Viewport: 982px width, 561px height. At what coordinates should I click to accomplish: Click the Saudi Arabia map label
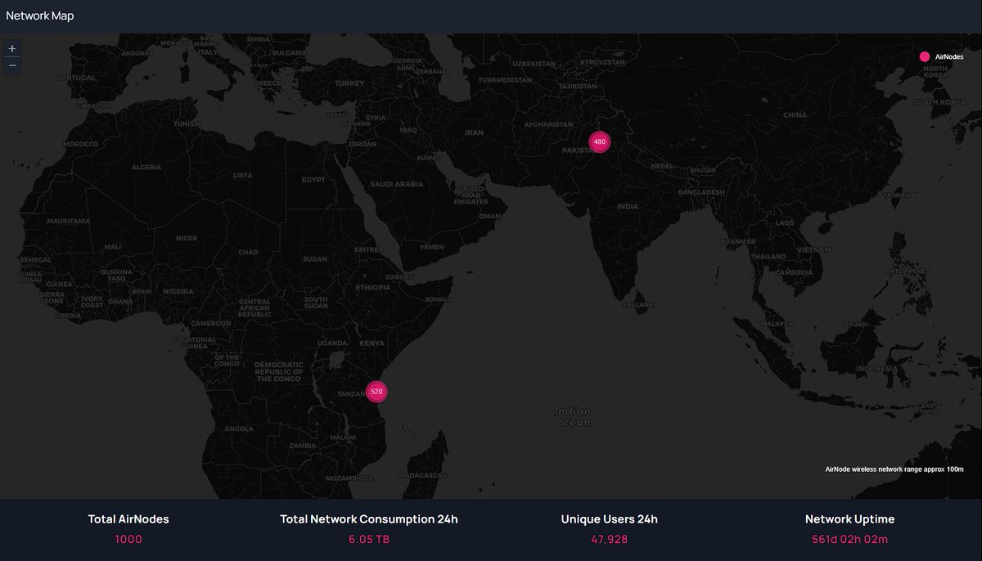[x=396, y=185]
